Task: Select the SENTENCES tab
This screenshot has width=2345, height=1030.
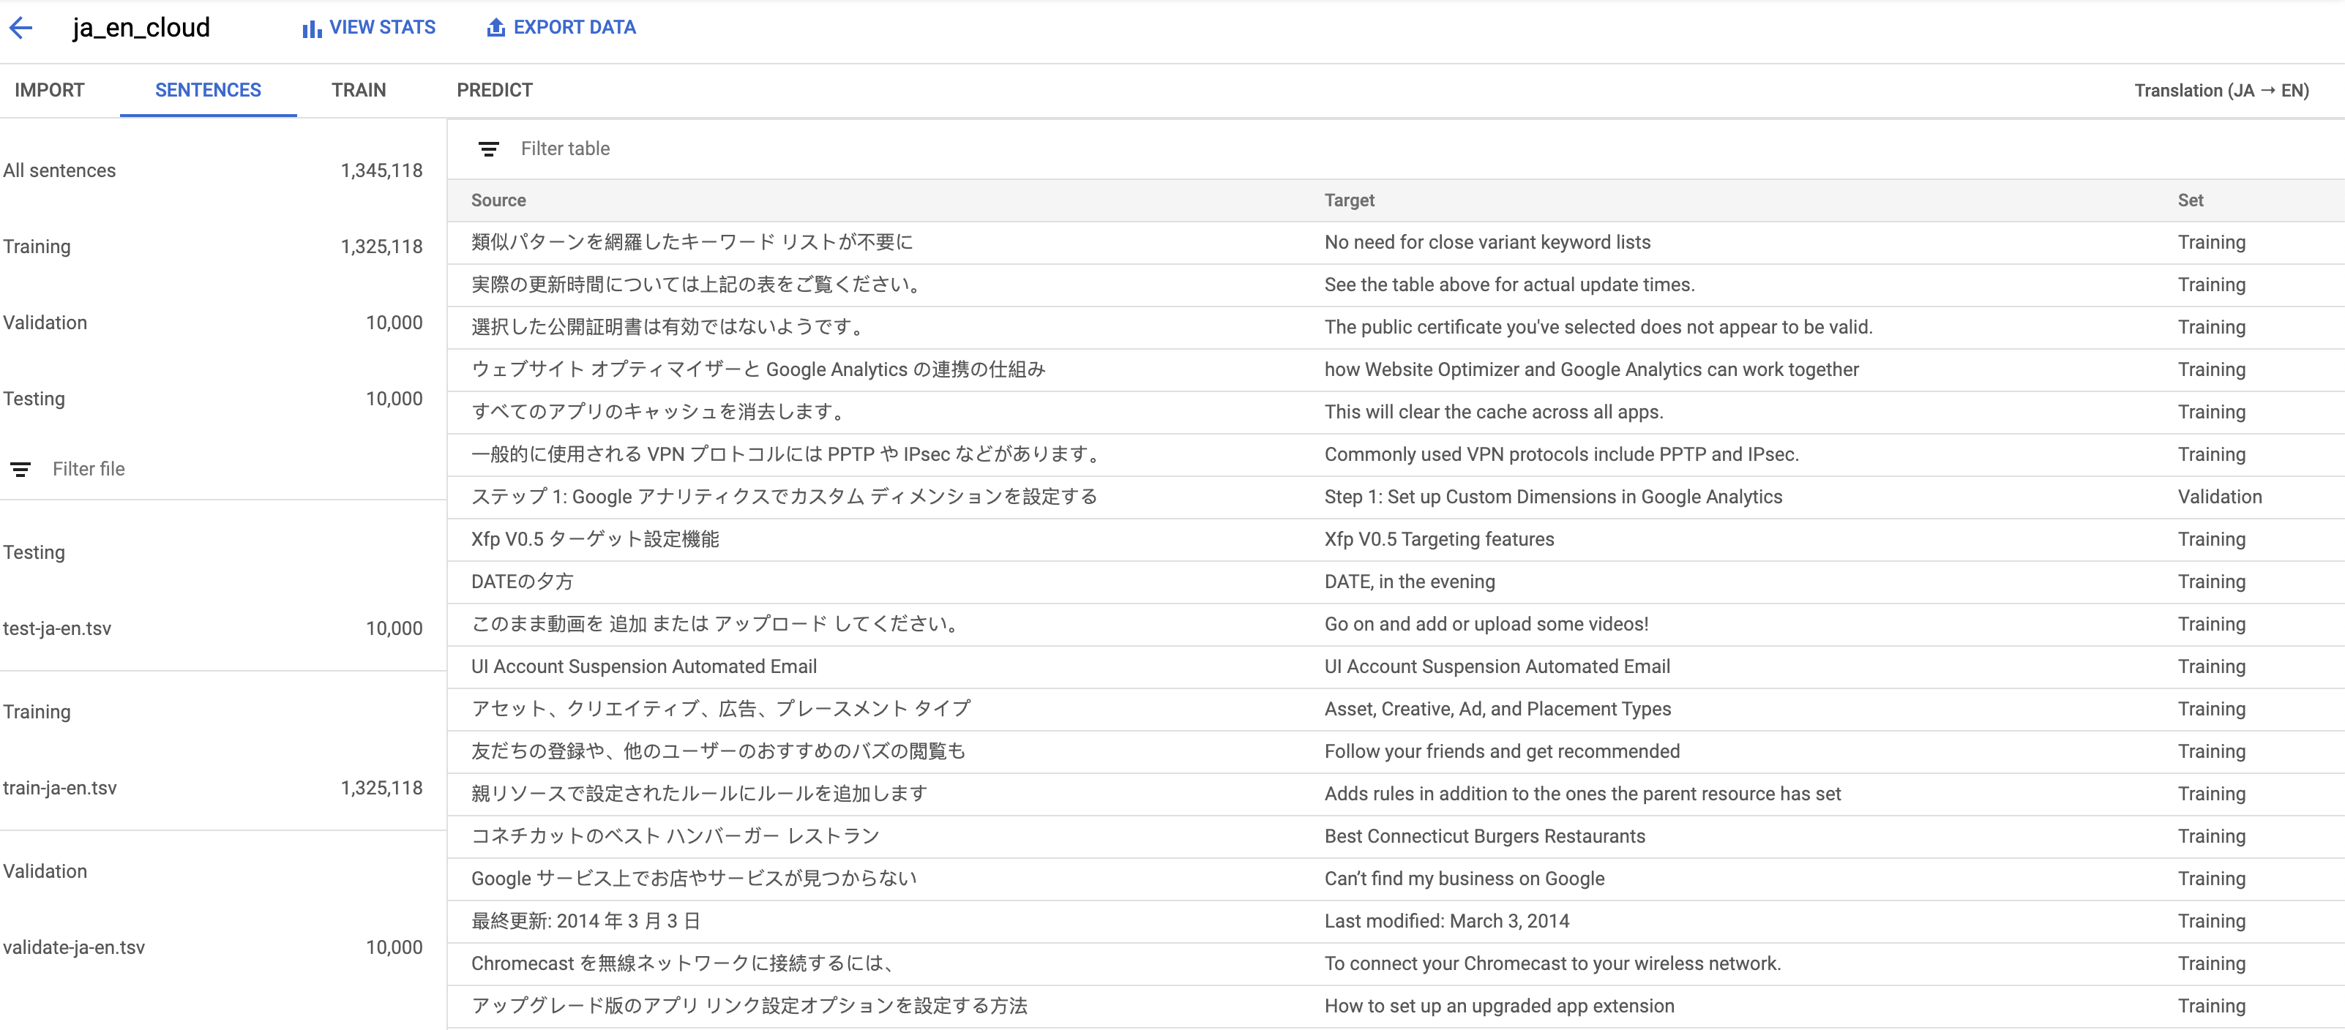Action: click(x=208, y=89)
